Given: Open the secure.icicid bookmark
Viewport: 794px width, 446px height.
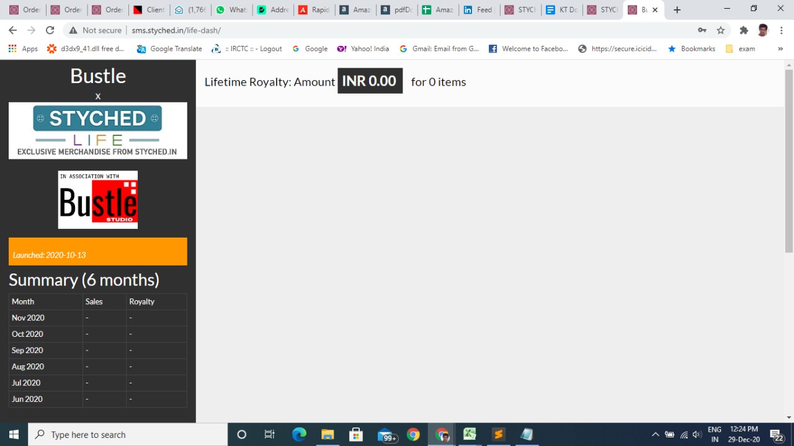Looking at the screenshot, I should (x=617, y=48).
